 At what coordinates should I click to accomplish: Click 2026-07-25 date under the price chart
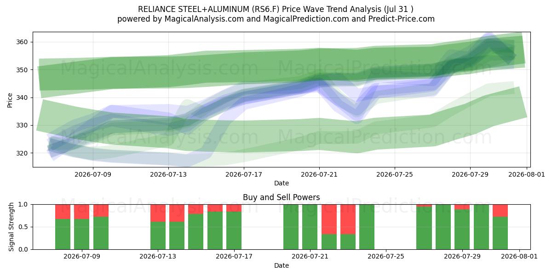[394, 174]
